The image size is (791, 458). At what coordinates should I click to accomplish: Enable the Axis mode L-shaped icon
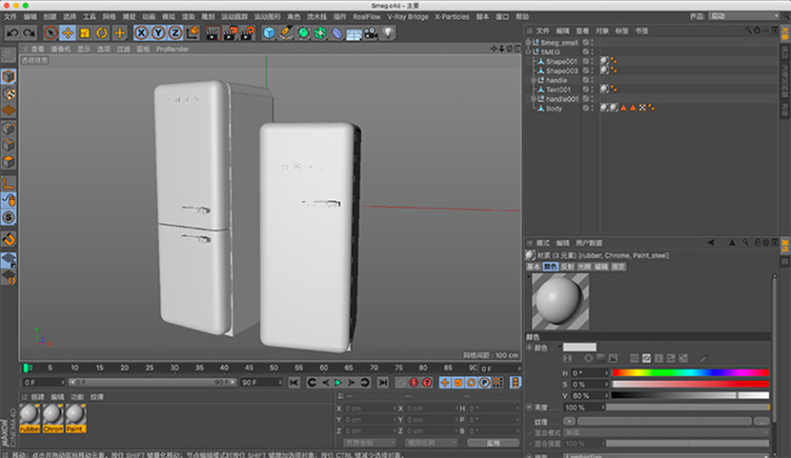point(9,184)
